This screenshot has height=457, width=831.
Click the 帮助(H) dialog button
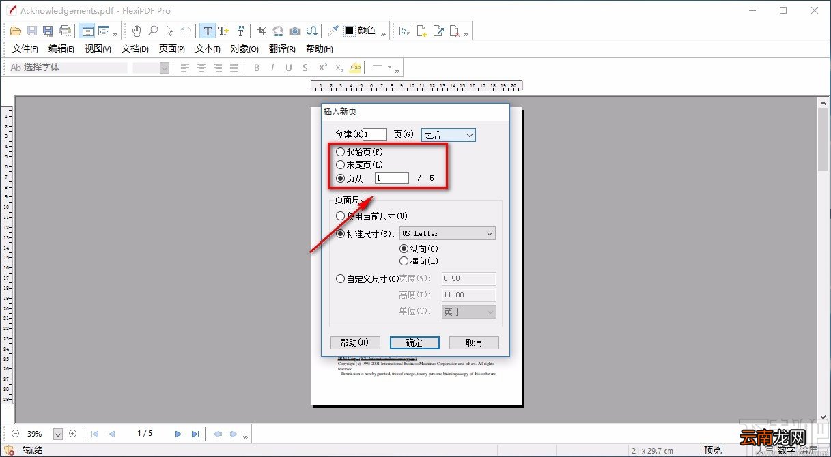(x=355, y=342)
